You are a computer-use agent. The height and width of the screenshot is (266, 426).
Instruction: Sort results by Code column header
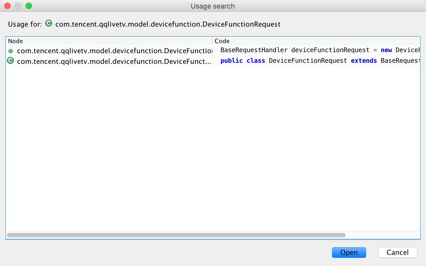tap(317, 41)
